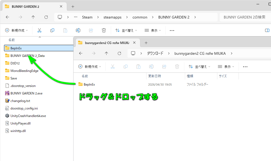
Task: Click the cut scissors icon in back window
Action: 39,30
